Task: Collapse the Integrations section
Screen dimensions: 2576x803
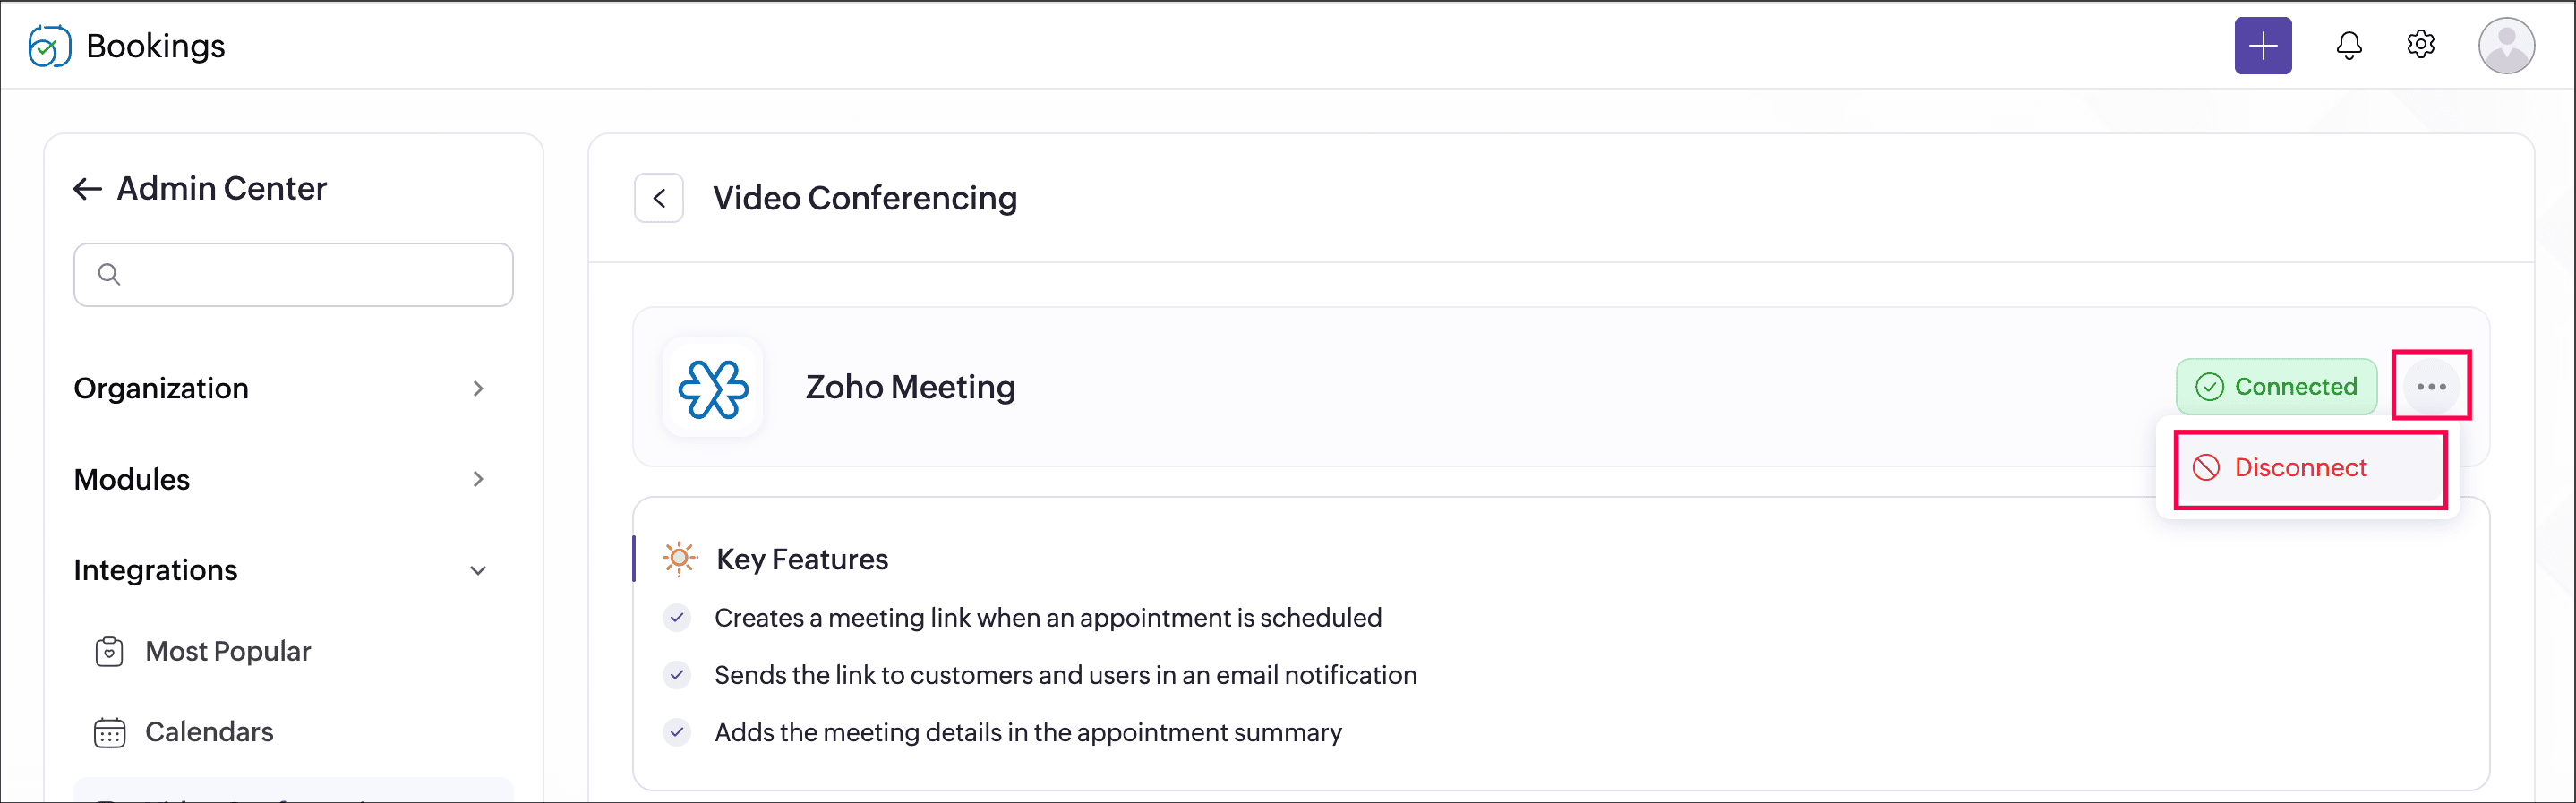Action: click(x=478, y=571)
